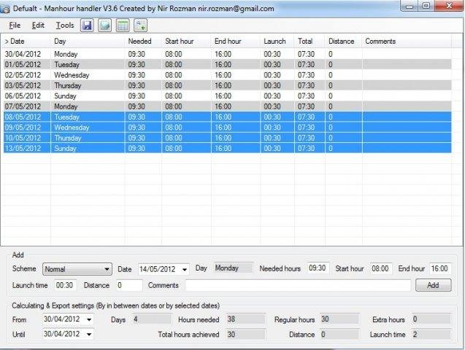
Task: Click the Total hours achieved value field
Action: click(245, 334)
